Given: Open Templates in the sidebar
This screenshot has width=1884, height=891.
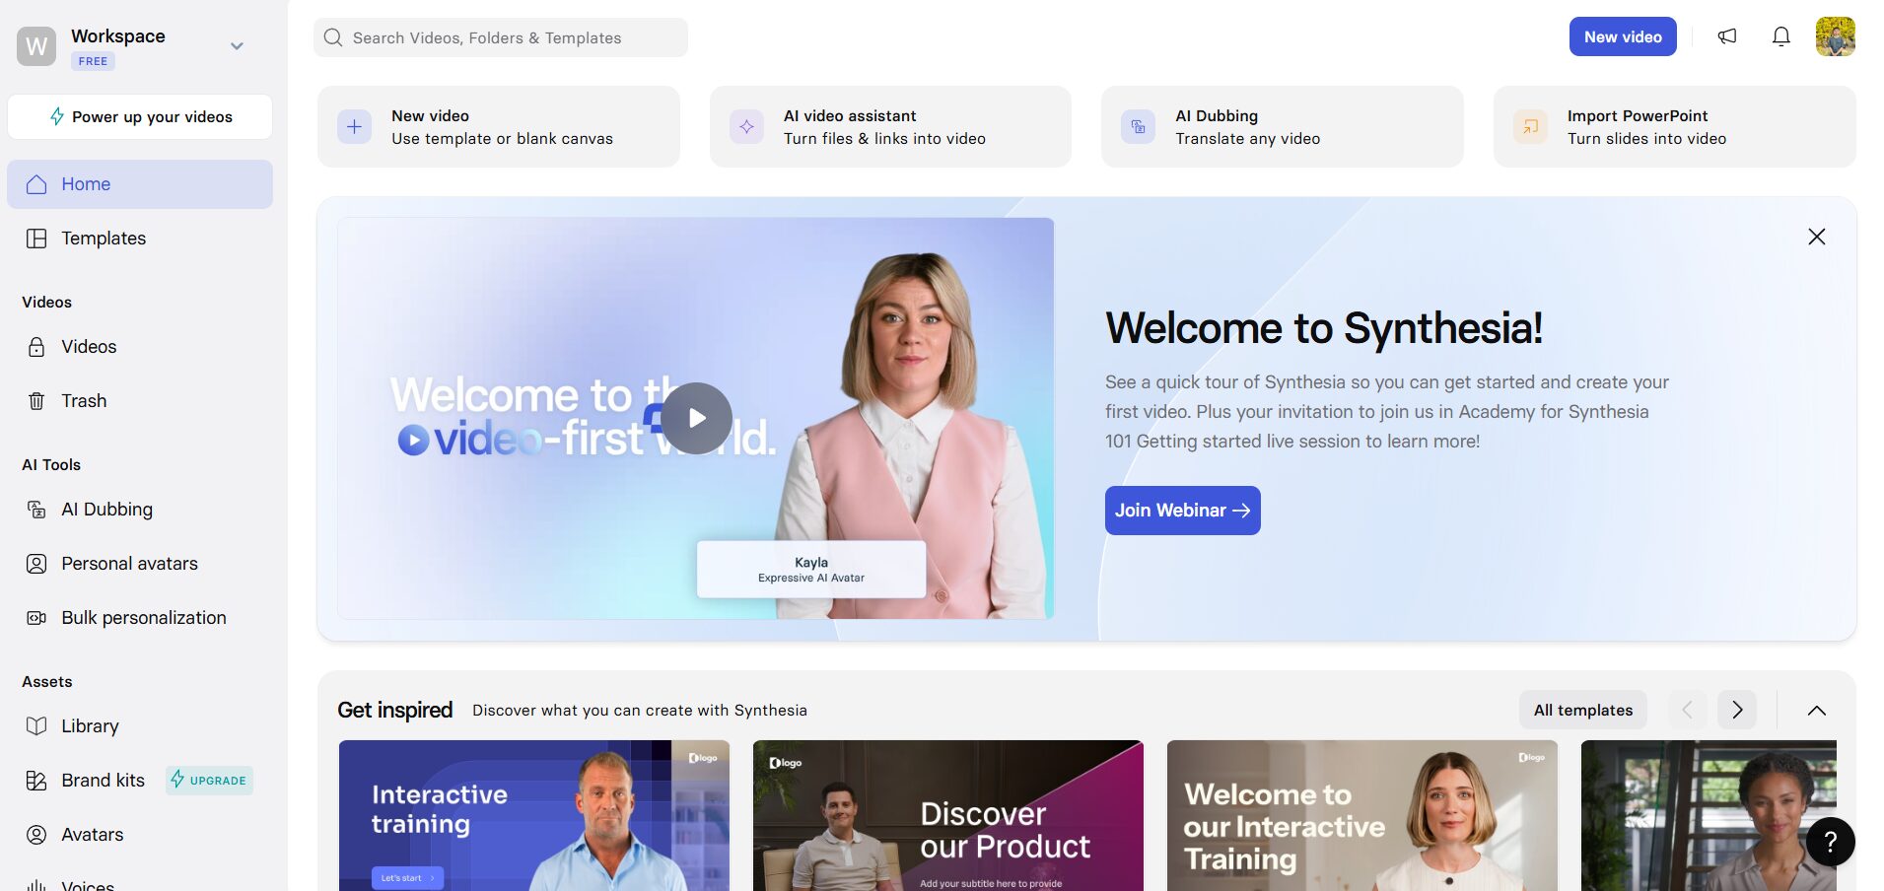Looking at the screenshot, I should 140,239.
